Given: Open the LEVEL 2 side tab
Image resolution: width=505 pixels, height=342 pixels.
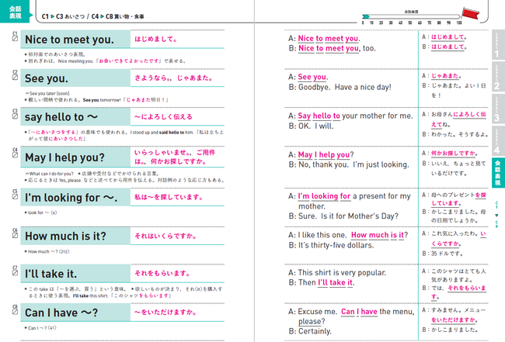Looking at the screenshot, I should tap(497, 77).
